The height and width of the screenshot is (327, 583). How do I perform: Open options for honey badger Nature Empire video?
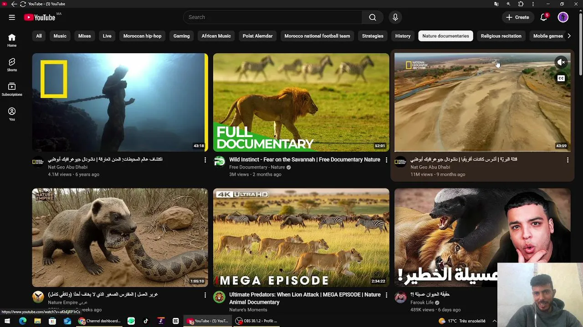click(x=205, y=295)
